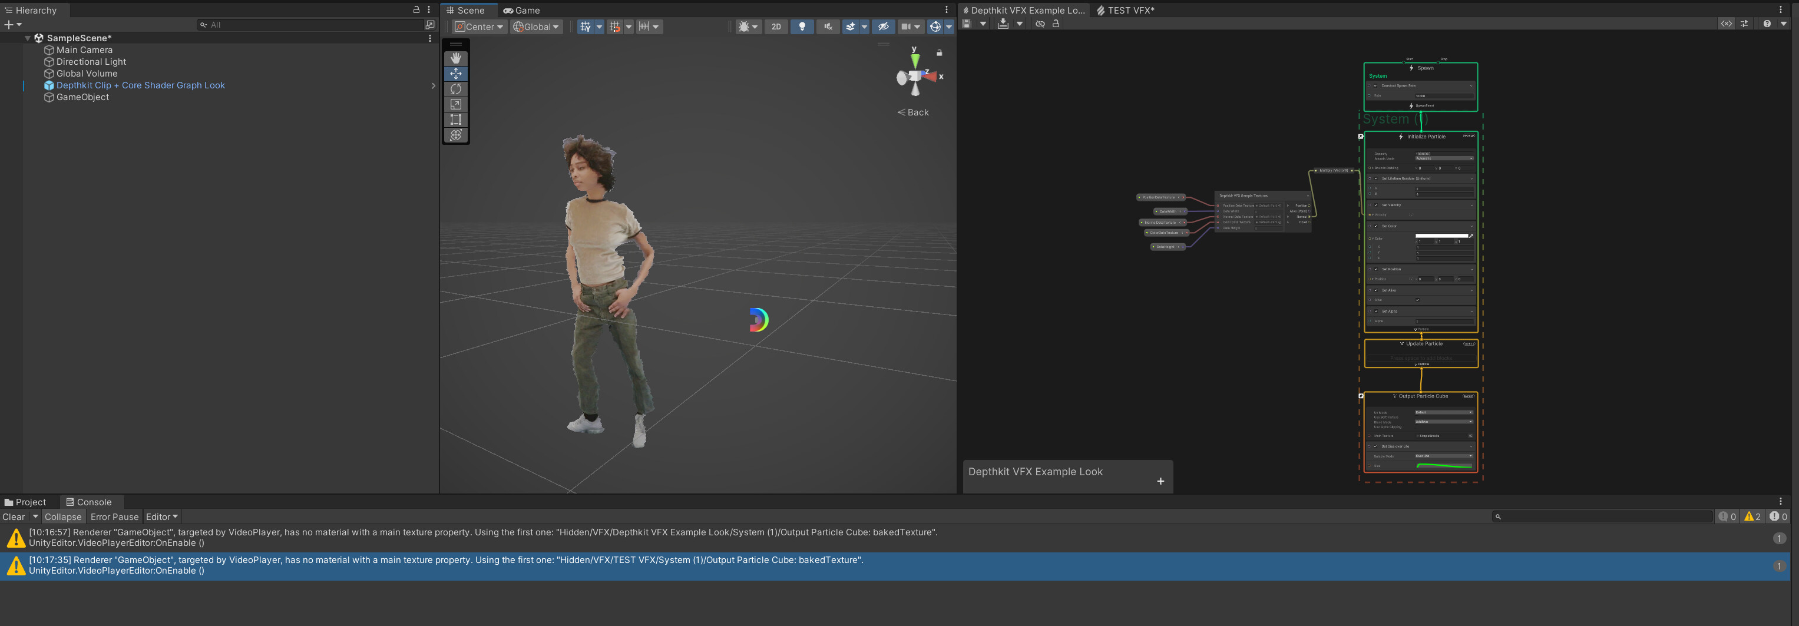The height and width of the screenshot is (626, 1799).
Task: Select the Scale tool in scene toolbar
Action: tap(456, 104)
